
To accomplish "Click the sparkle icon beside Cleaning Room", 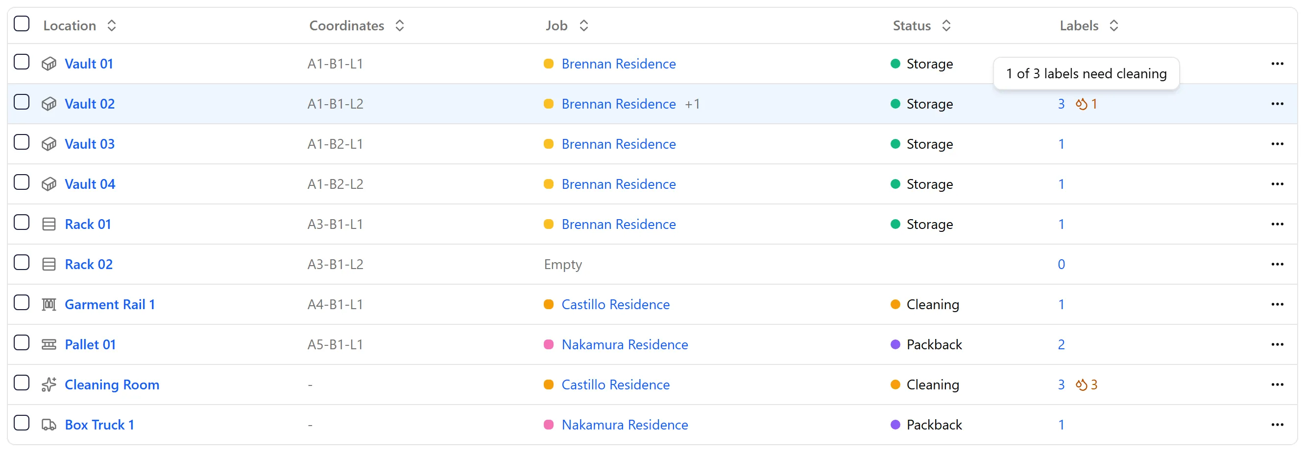I will click(48, 384).
